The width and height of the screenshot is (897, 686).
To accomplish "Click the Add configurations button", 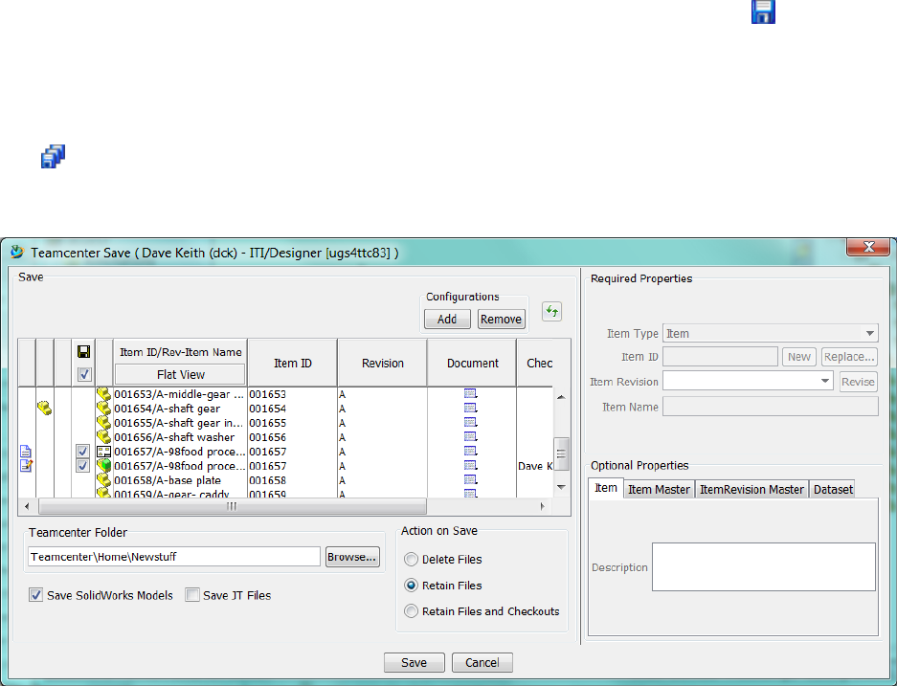I will (x=447, y=319).
